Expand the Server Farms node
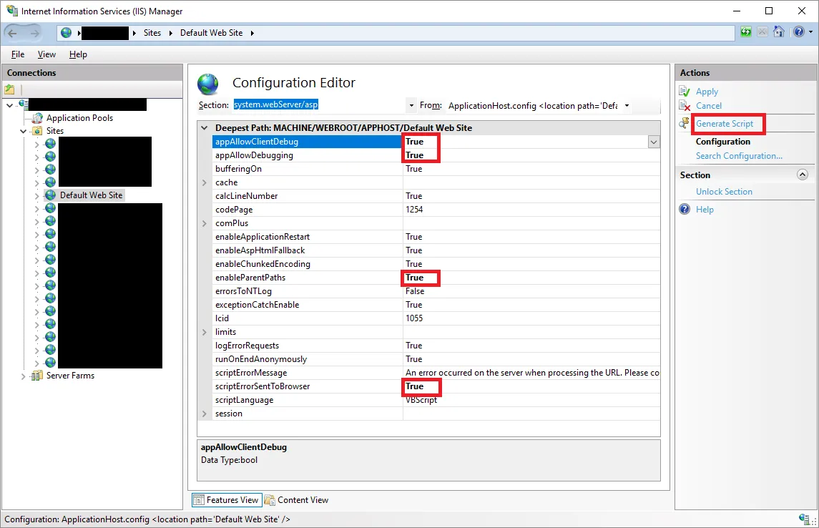 pyautogui.click(x=23, y=376)
